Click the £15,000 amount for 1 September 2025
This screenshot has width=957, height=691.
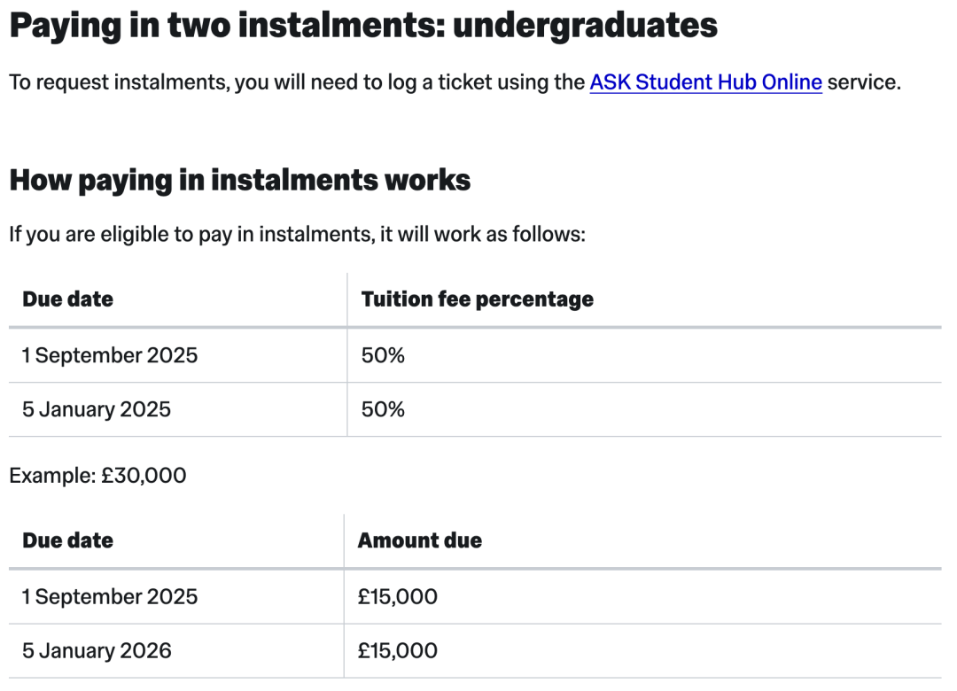[397, 596]
